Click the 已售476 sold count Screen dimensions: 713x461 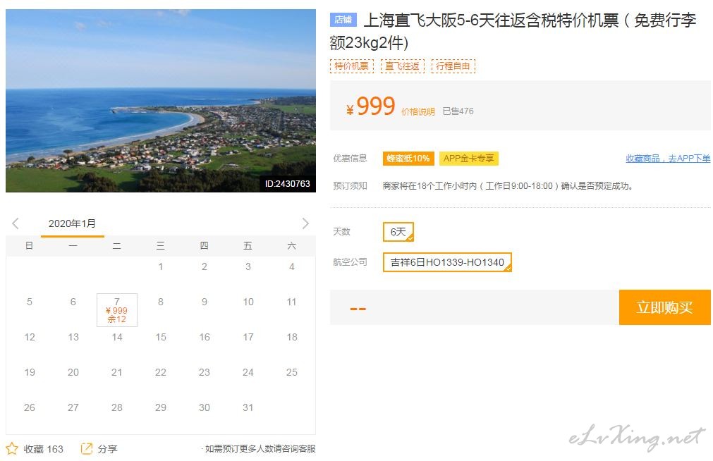[458, 111]
